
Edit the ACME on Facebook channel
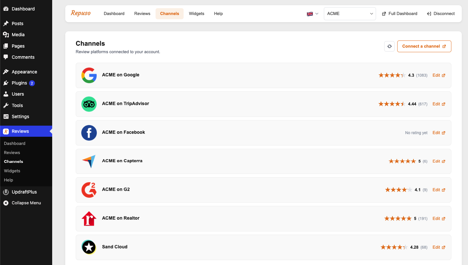click(439, 133)
